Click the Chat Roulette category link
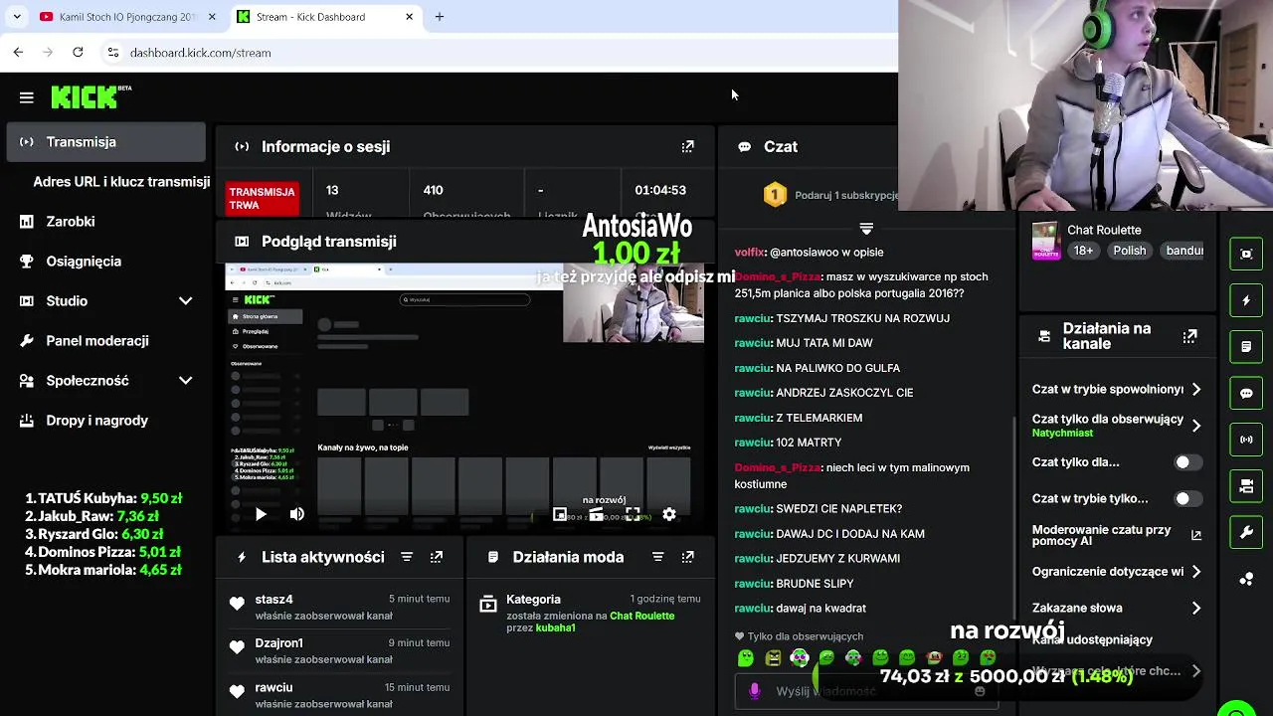The height and width of the screenshot is (716, 1273). [x=641, y=616]
